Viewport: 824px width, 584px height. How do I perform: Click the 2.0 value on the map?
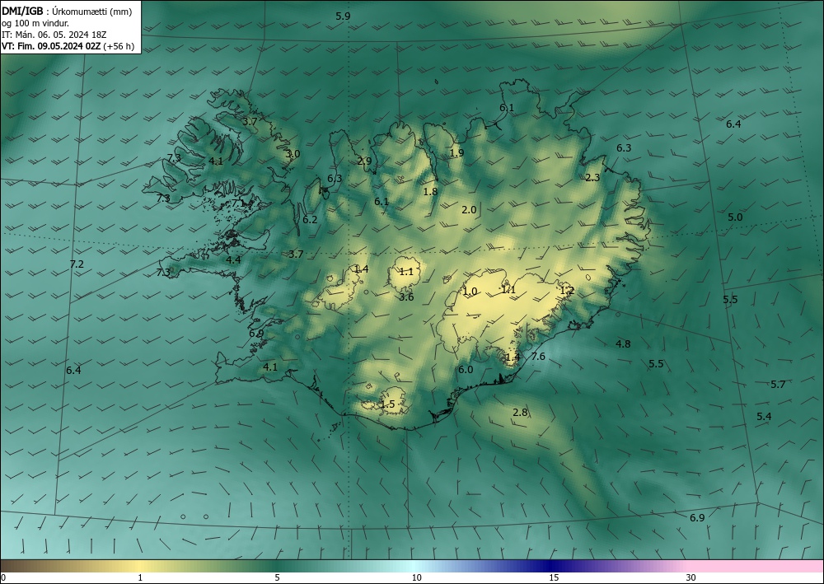coord(469,209)
